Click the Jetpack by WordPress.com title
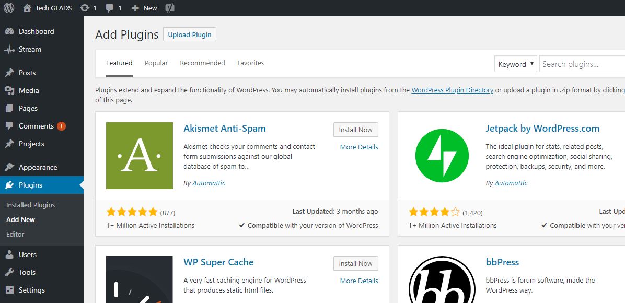This screenshot has height=303, width=625. 542,129
